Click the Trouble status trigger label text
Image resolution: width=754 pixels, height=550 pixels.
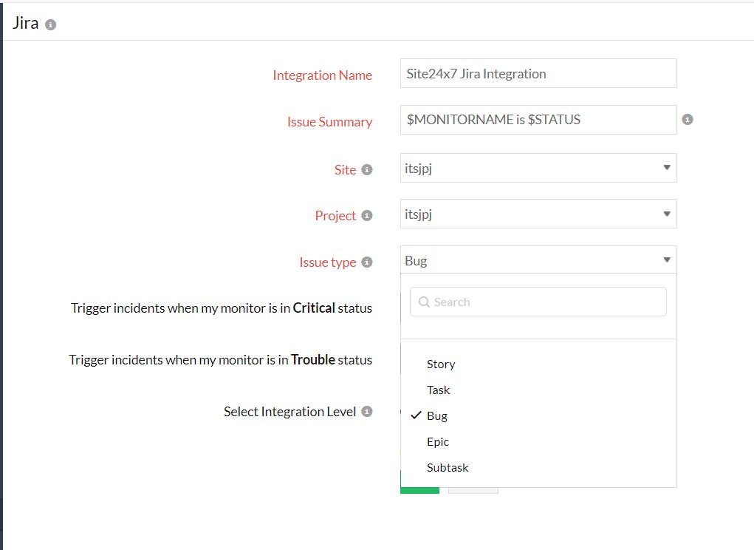click(x=220, y=360)
